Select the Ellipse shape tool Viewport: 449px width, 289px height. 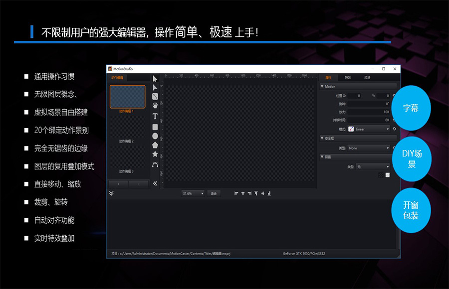coord(155,136)
